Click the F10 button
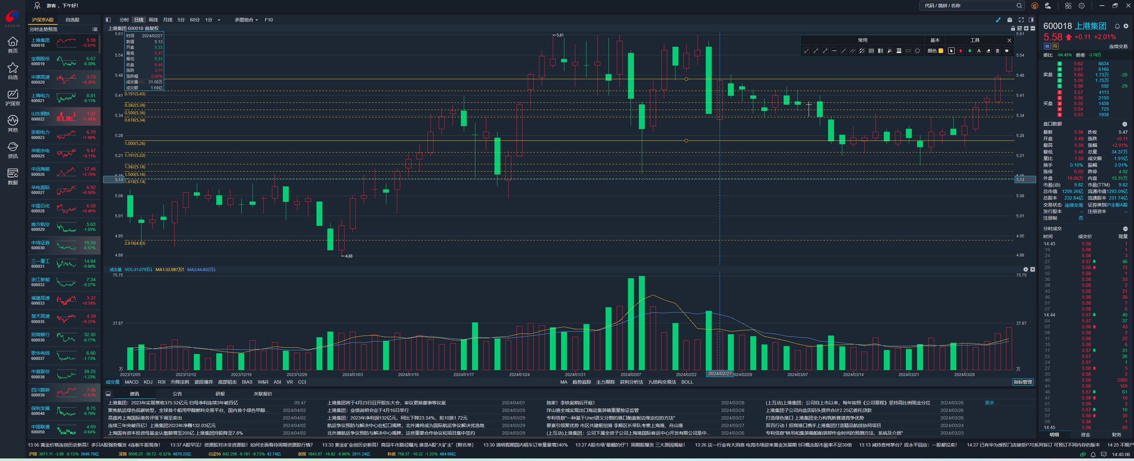The image size is (1134, 461). tap(269, 20)
